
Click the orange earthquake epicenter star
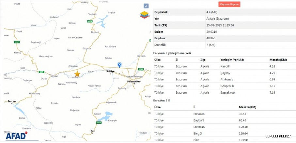(77, 74)
